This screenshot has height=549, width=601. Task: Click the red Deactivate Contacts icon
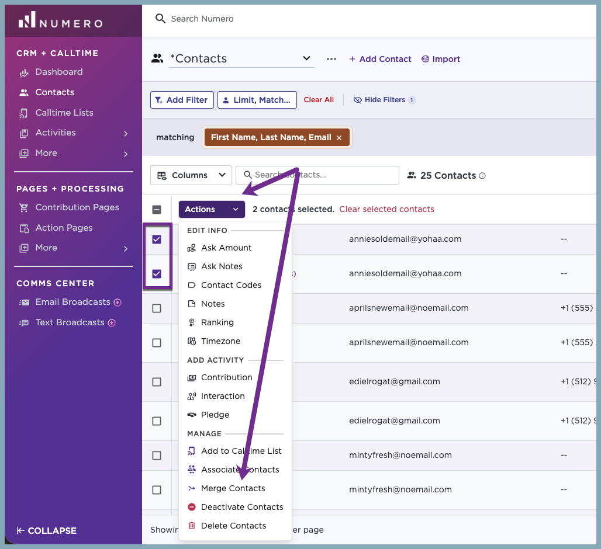click(192, 507)
